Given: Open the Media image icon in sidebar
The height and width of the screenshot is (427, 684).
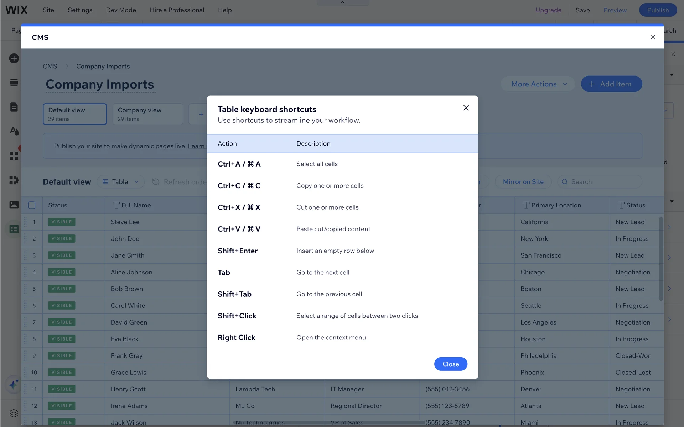Looking at the screenshot, I should point(14,205).
